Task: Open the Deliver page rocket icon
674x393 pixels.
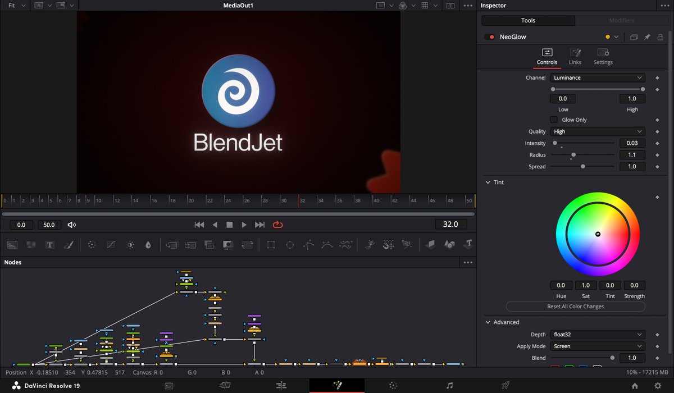Action: 505,386
